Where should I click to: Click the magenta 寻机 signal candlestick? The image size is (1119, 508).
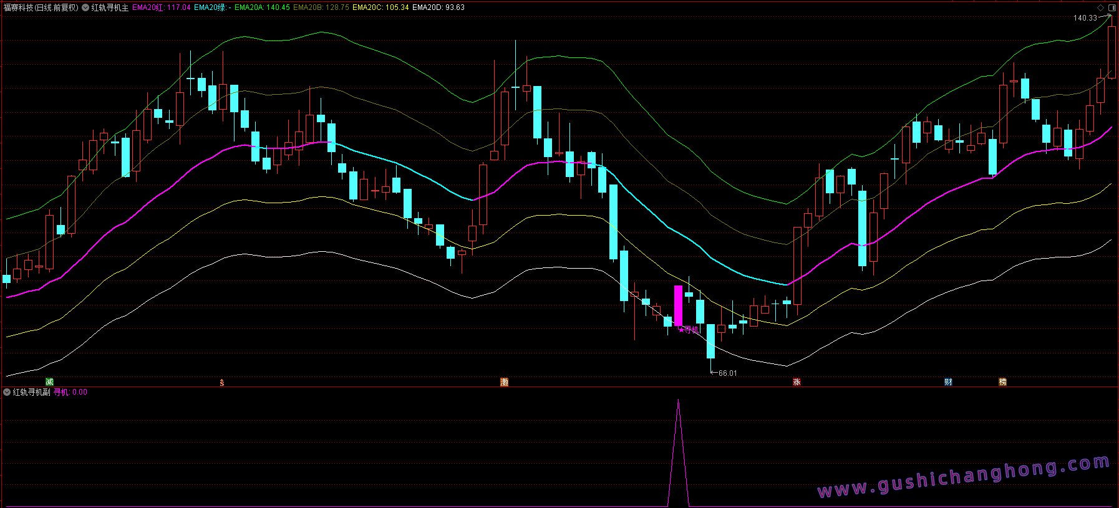(679, 305)
